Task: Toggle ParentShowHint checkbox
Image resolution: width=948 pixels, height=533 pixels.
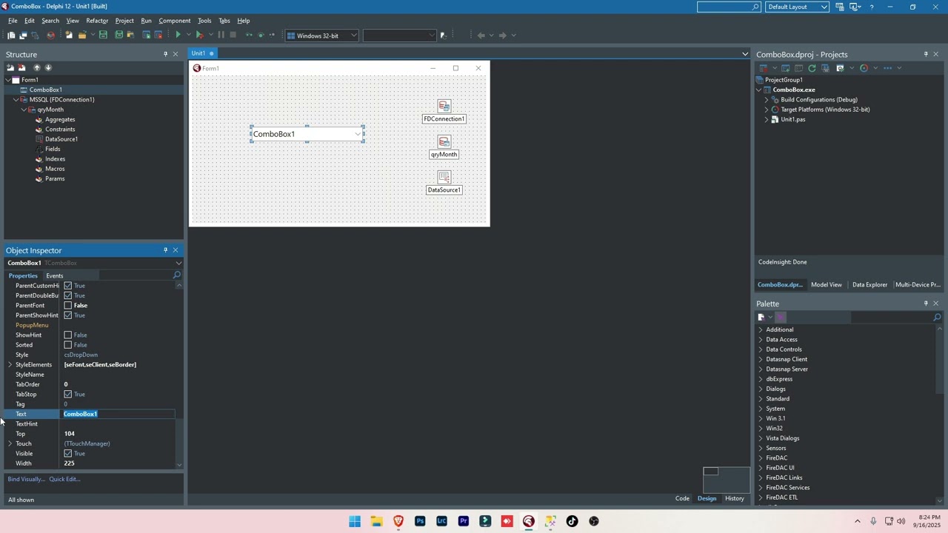Action: (x=68, y=315)
